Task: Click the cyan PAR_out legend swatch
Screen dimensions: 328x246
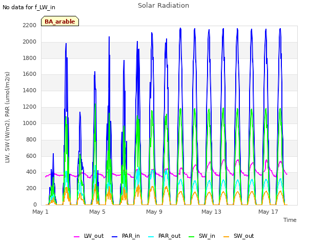Action: [151, 237]
